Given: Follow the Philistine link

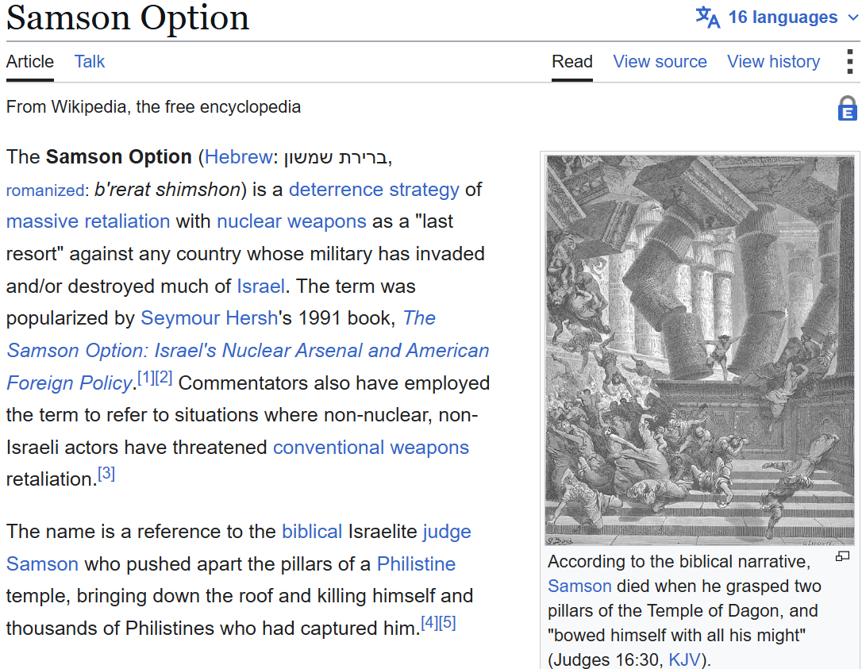Looking at the screenshot, I should 416,564.
